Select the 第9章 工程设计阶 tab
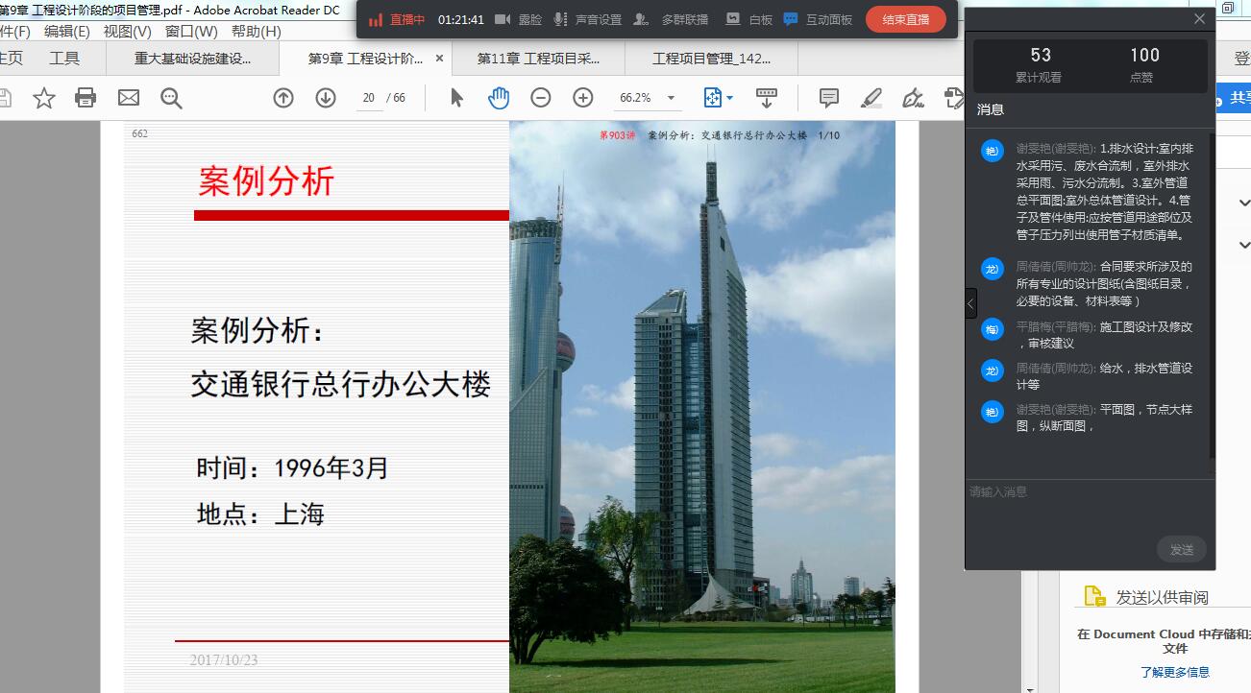Viewport: 1251px width, 693px height. click(365, 59)
